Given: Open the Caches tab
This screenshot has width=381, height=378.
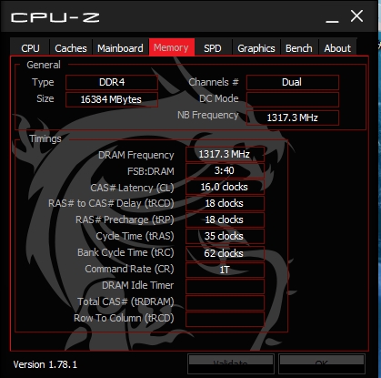Looking at the screenshot, I should (71, 47).
